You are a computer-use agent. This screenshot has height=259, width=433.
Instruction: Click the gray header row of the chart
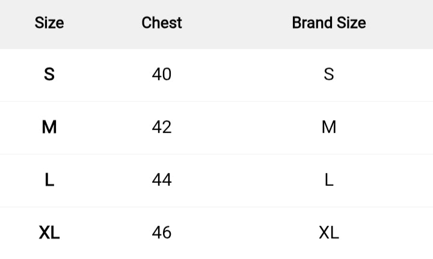click(x=241, y=24)
